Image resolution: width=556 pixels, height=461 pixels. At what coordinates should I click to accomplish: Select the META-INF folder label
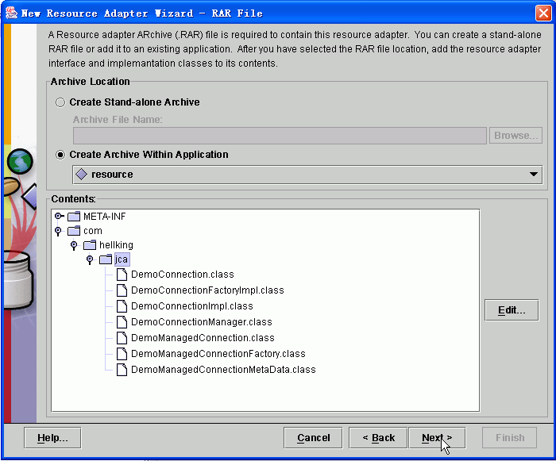[105, 216]
